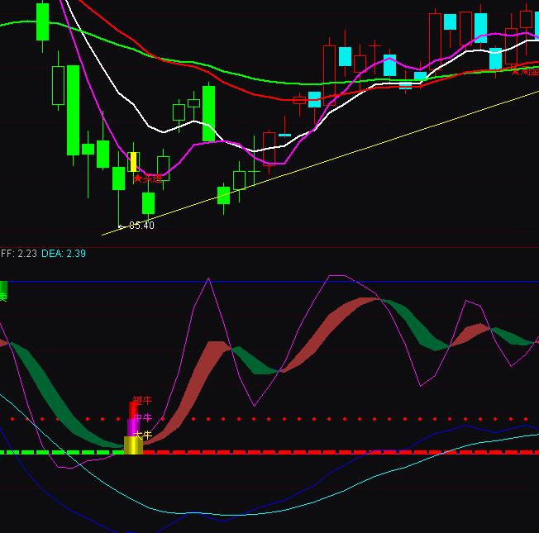
Task: Click the yellow 大牛 signal bar
Action: point(133,445)
